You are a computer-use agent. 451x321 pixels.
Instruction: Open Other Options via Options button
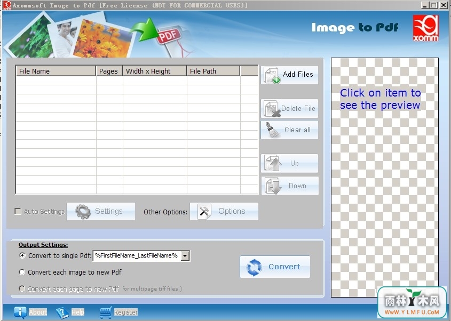pyautogui.click(x=224, y=212)
